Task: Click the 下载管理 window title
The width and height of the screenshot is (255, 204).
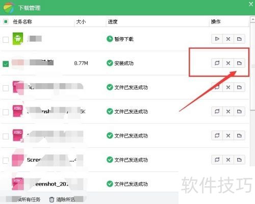Action: pyautogui.click(x=30, y=8)
